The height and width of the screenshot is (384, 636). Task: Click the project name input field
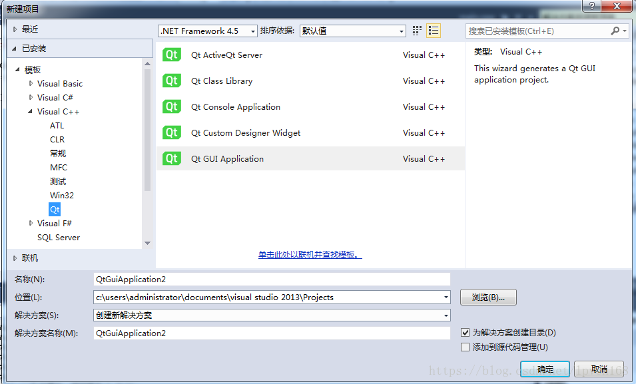tap(272, 280)
